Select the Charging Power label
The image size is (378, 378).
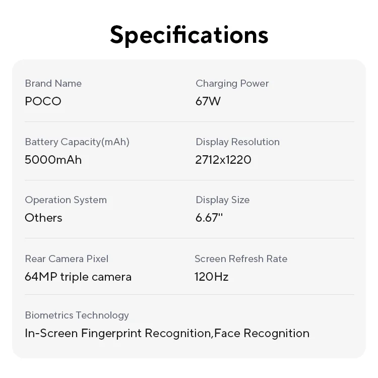coord(232,83)
